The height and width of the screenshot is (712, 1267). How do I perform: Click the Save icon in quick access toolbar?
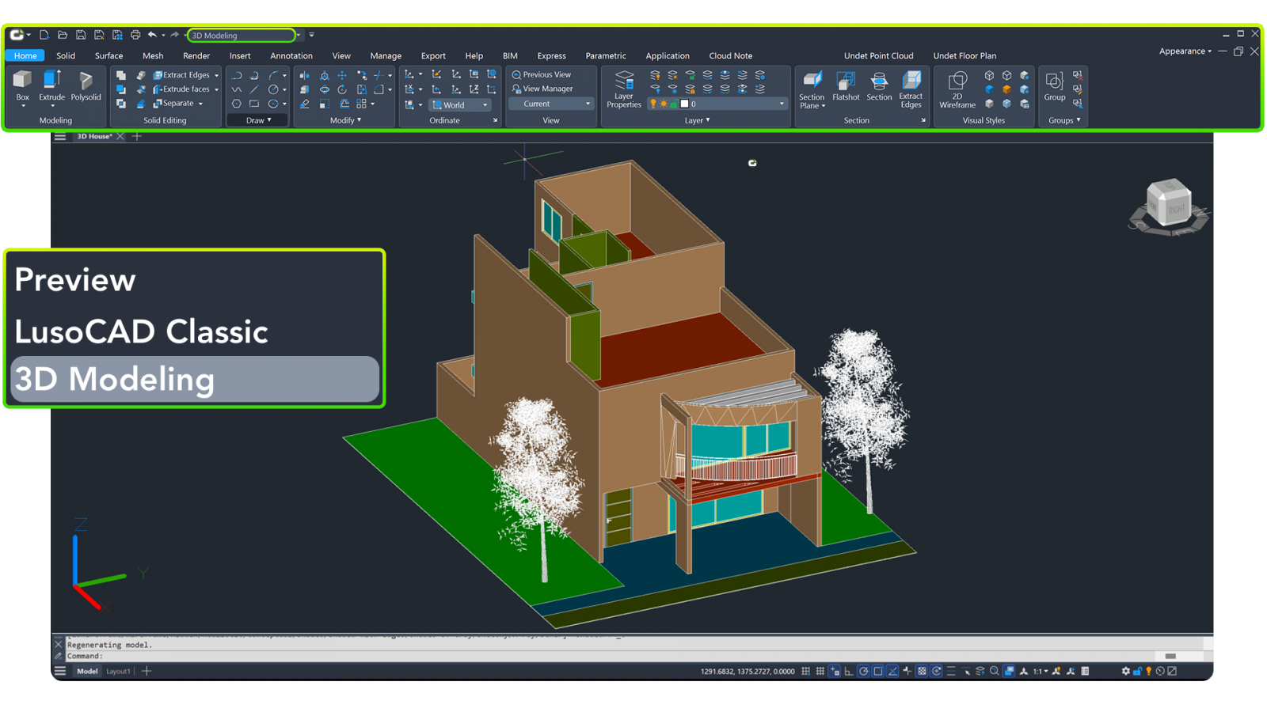[81, 35]
